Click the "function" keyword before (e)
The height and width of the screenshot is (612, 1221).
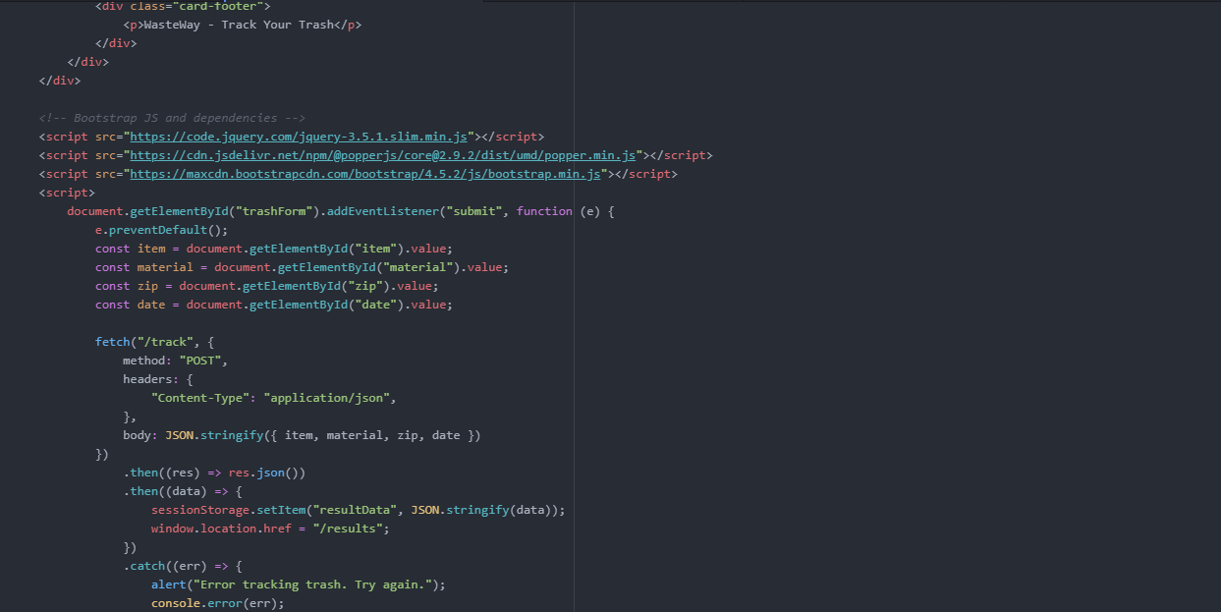pos(544,211)
